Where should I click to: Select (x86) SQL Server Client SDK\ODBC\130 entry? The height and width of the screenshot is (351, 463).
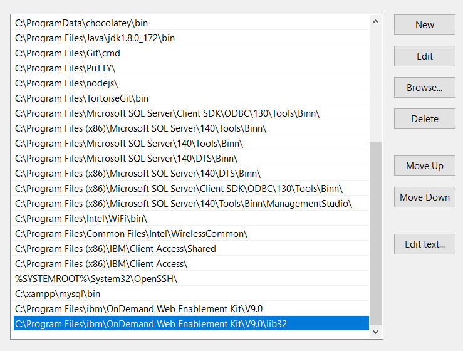[190, 189]
